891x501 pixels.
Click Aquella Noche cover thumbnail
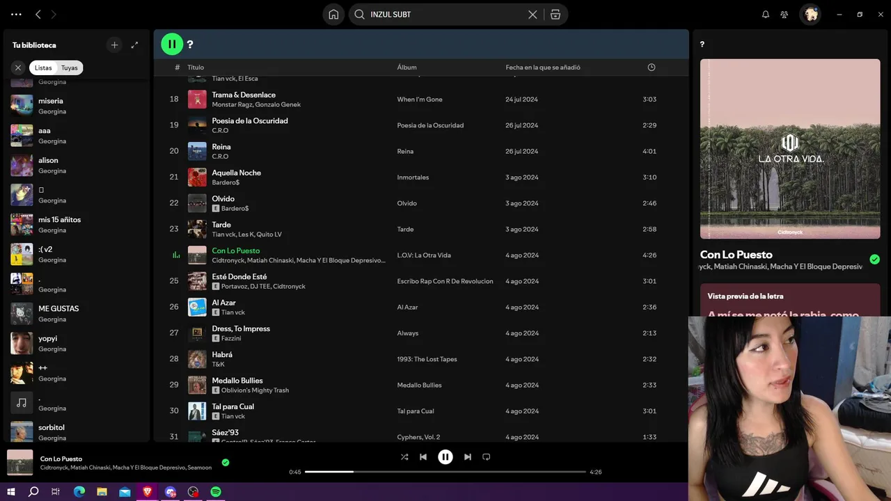197,177
